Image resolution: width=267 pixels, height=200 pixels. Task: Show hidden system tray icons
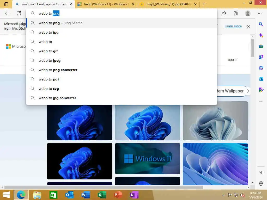point(223,195)
